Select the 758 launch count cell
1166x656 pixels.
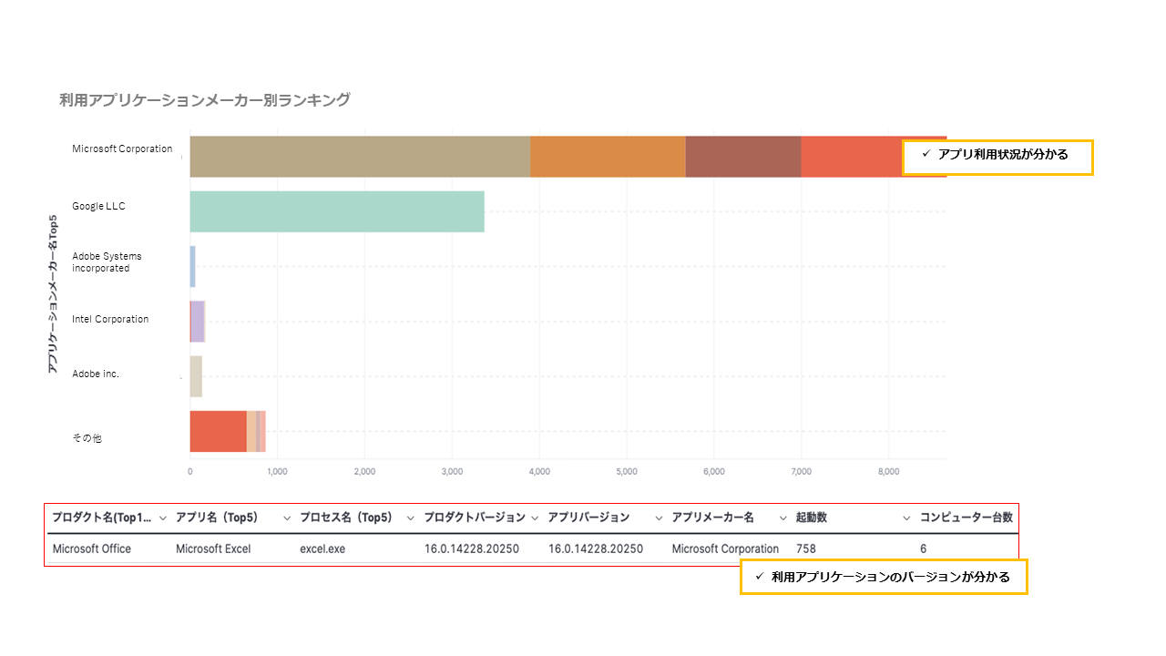click(806, 548)
